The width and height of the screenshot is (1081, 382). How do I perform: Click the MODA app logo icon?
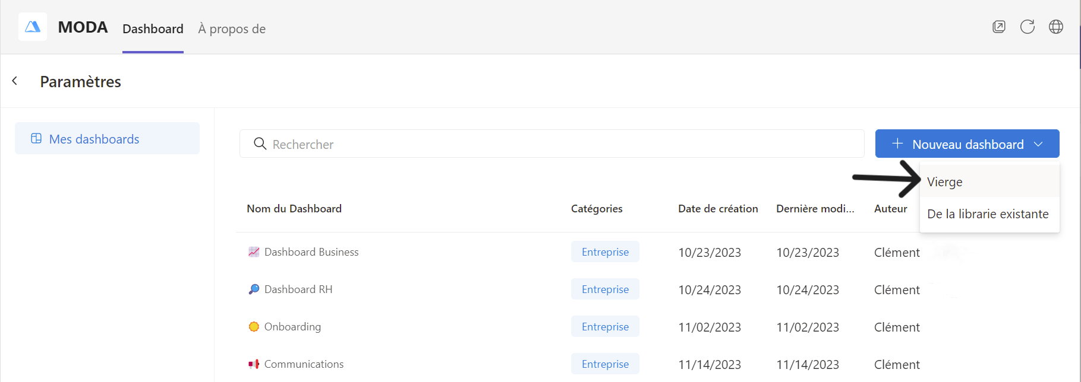(x=33, y=27)
